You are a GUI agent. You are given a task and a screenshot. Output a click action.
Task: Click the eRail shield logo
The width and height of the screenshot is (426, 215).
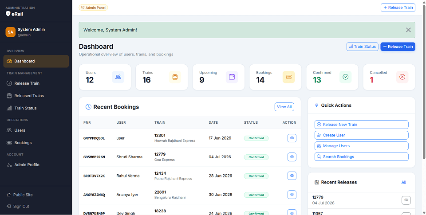click(x=8, y=14)
